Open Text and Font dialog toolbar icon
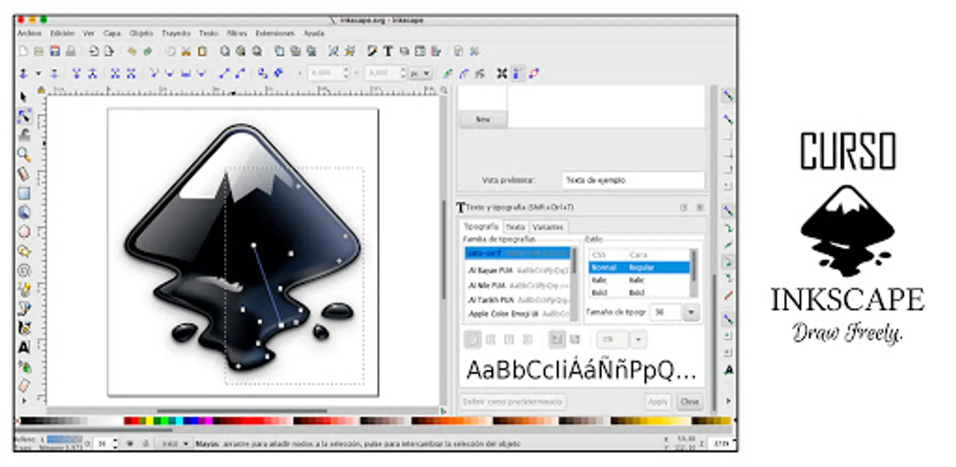 point(388,51)
